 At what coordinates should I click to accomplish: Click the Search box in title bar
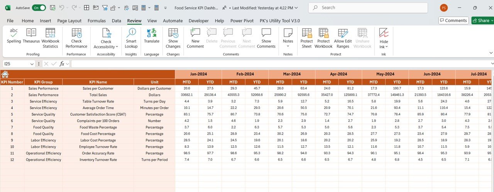(x=368, y=8)
